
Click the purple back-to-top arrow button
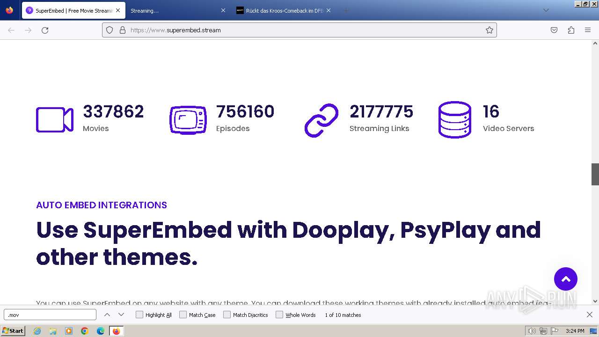pyautogui.click(x=566, y=279)
